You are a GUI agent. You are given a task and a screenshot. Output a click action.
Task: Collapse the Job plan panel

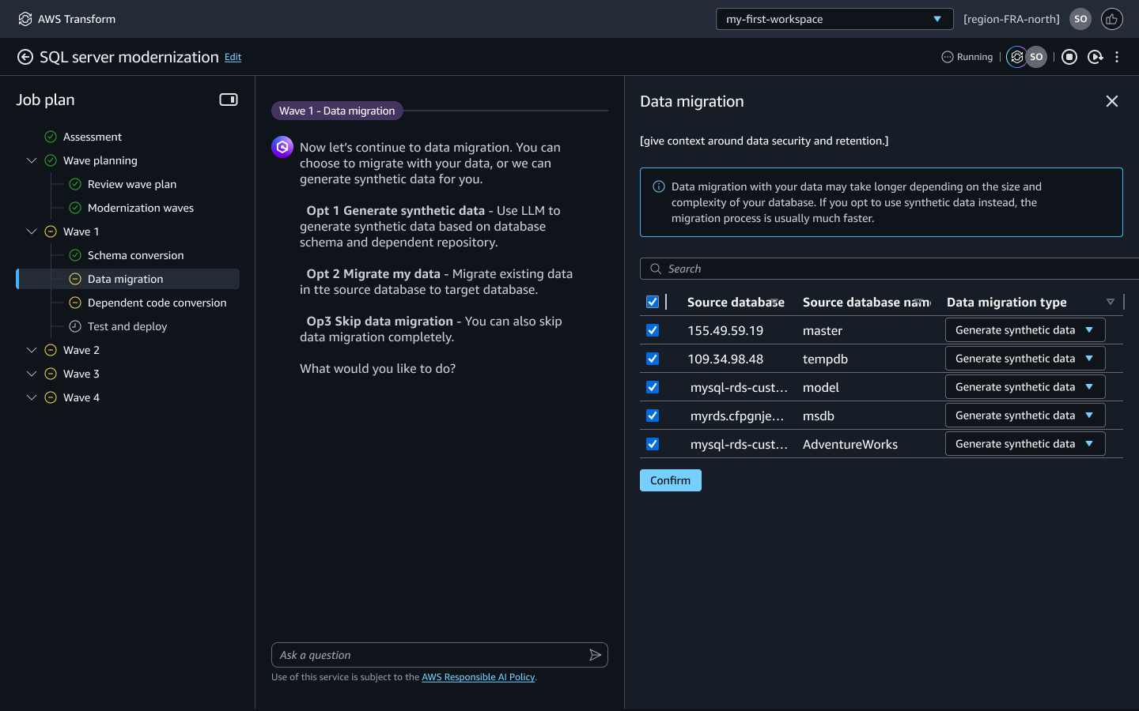pos(229,100)
